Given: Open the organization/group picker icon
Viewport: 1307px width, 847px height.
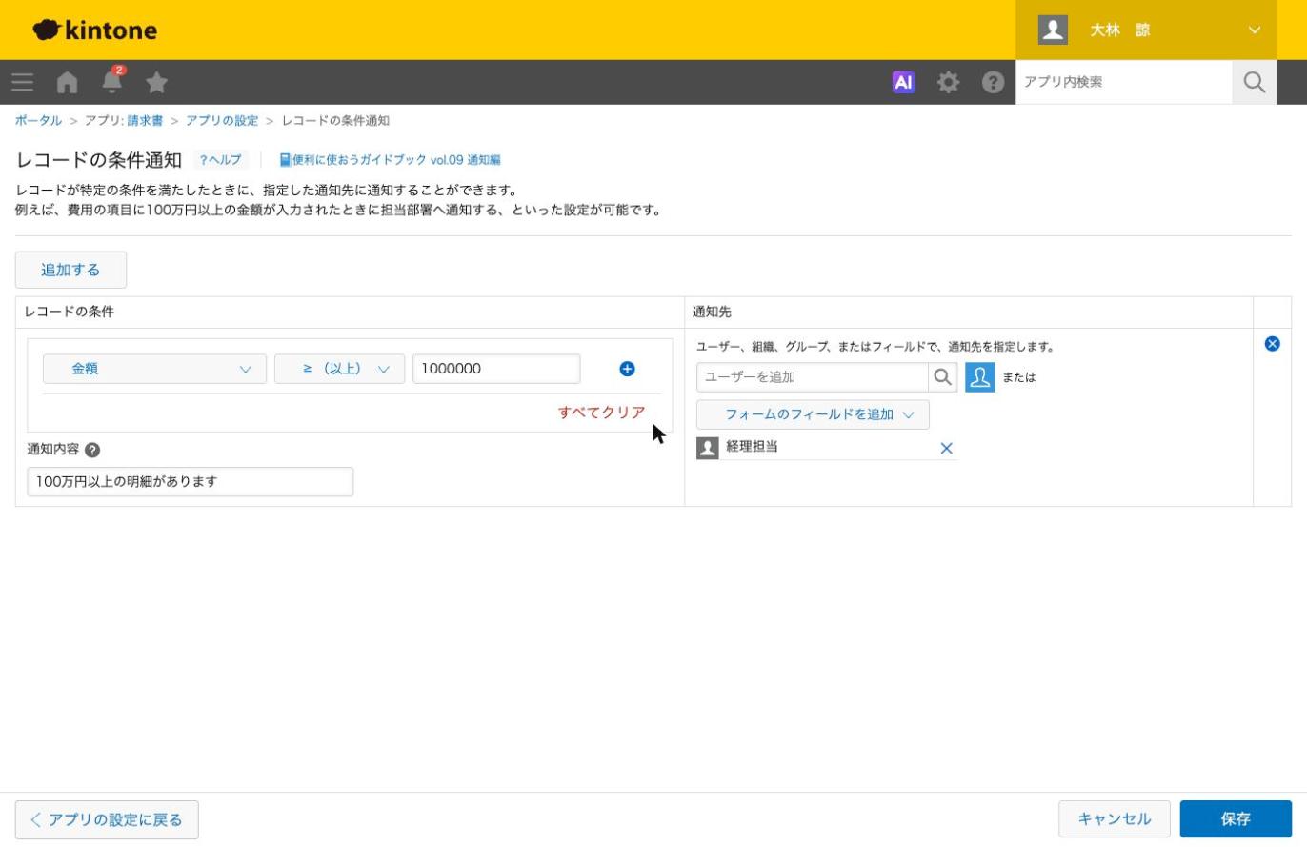Looking at the screenshot, I should (979, 377).
